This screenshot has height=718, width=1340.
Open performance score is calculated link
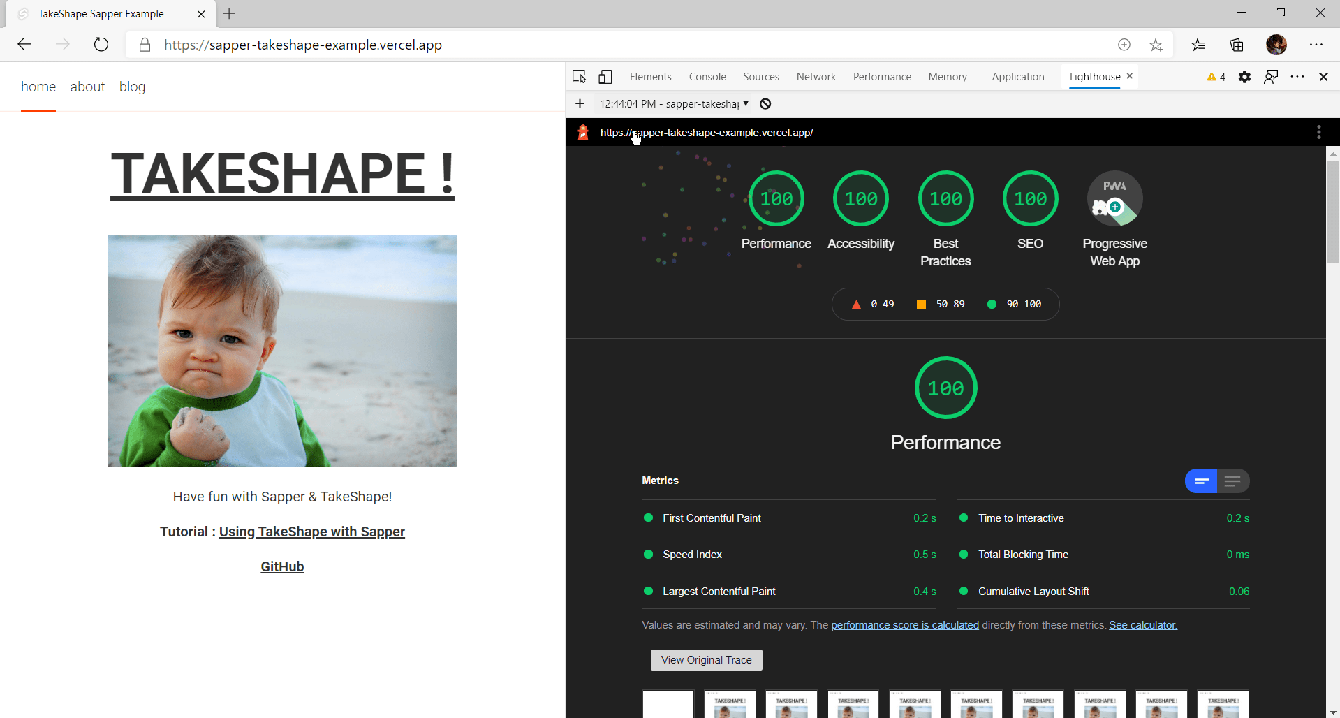point(905,625)
